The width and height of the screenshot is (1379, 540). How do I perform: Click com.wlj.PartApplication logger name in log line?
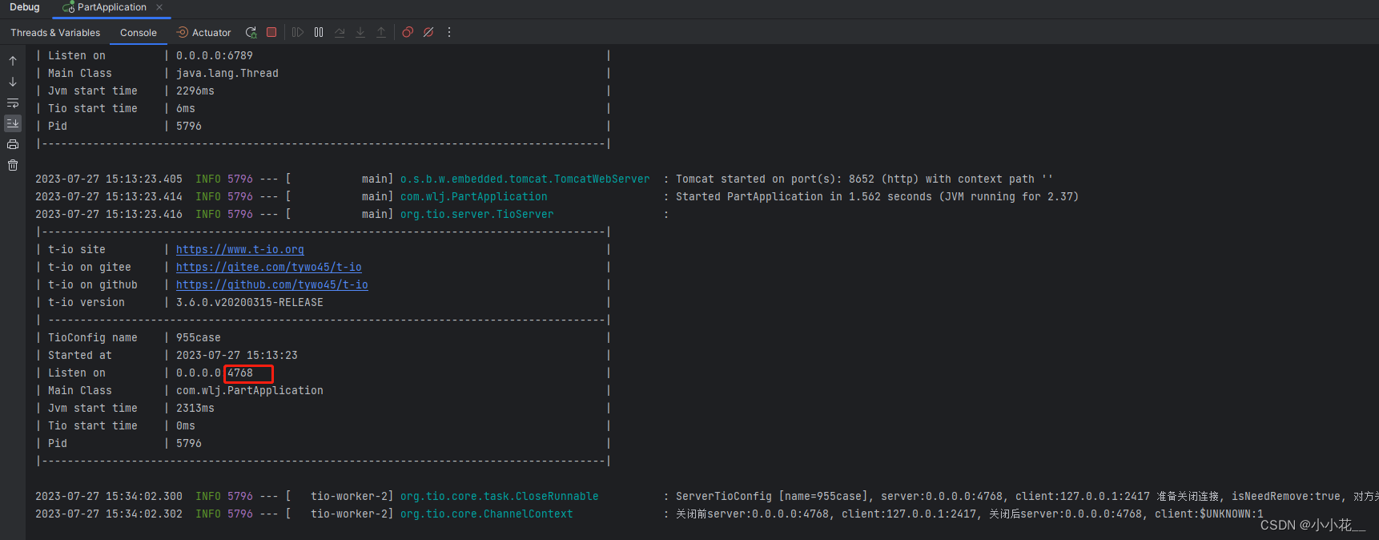(474, 196)
